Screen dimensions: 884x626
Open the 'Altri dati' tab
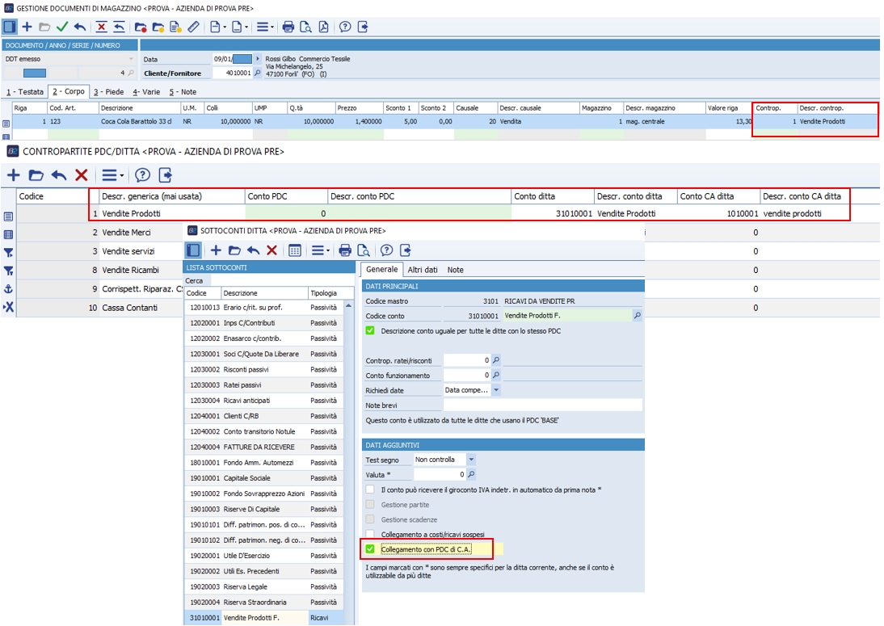tap(423, 270)
